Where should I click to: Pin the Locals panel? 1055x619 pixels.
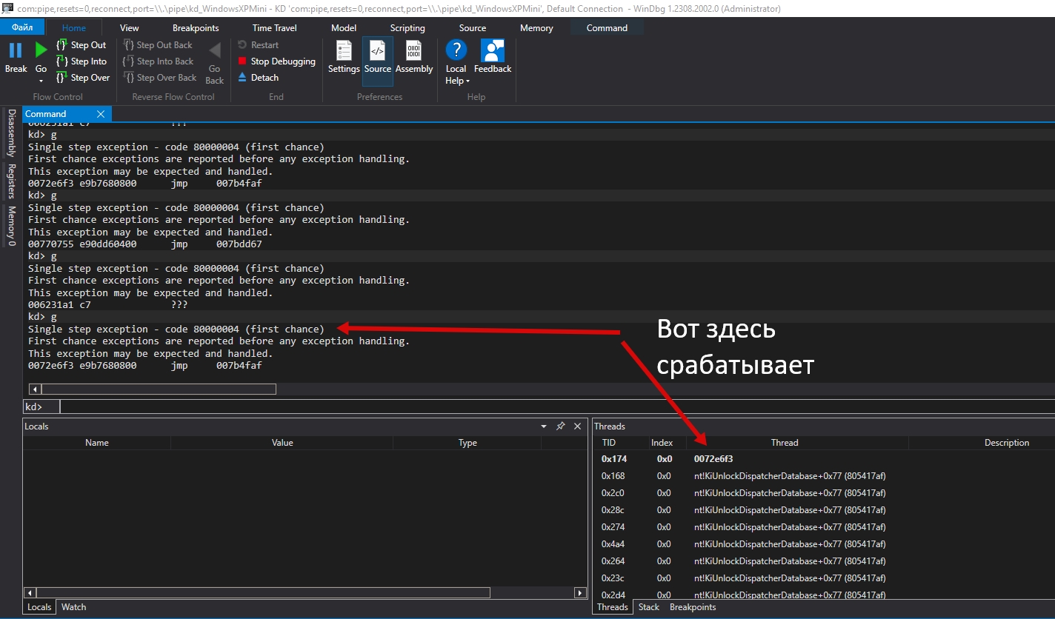pyautogui.click(x=561, y=426)
